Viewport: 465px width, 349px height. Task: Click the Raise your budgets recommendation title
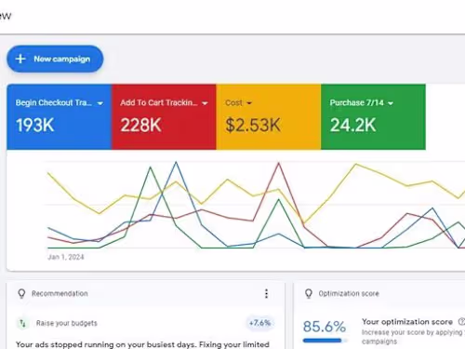tap(67, 323)
